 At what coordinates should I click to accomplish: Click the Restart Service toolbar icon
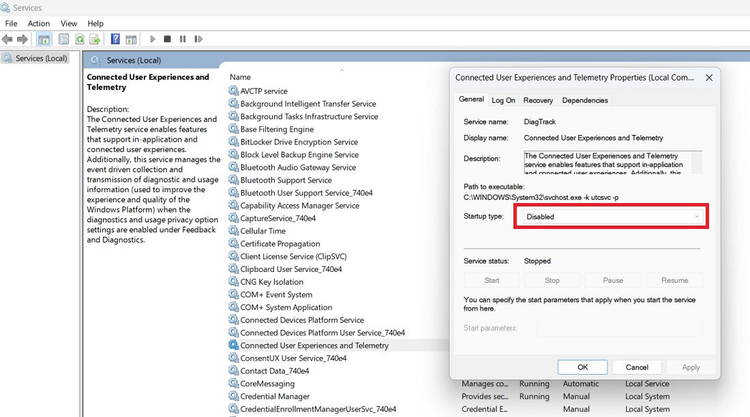click(198, 39)
